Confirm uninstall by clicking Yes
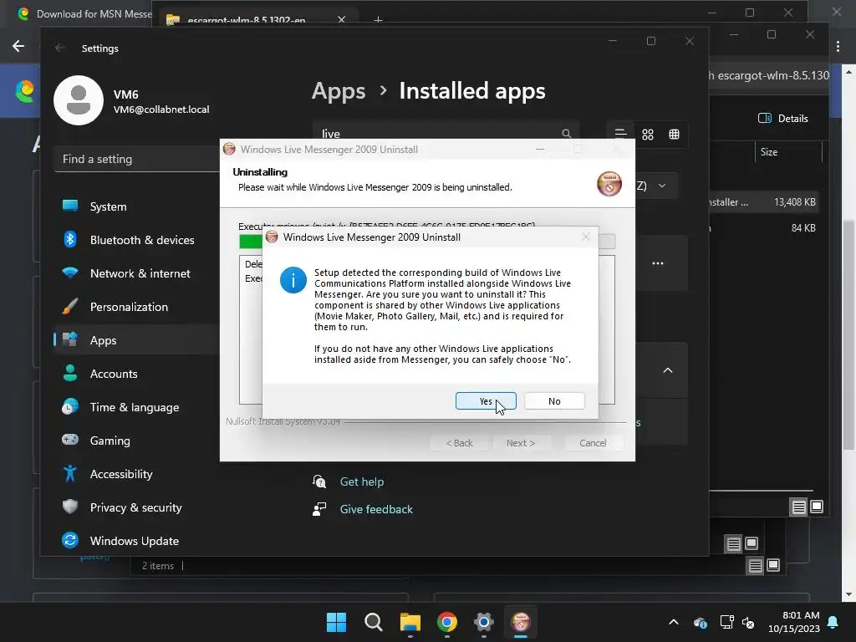This screenshot has width=856, height=642. [486, 400]
